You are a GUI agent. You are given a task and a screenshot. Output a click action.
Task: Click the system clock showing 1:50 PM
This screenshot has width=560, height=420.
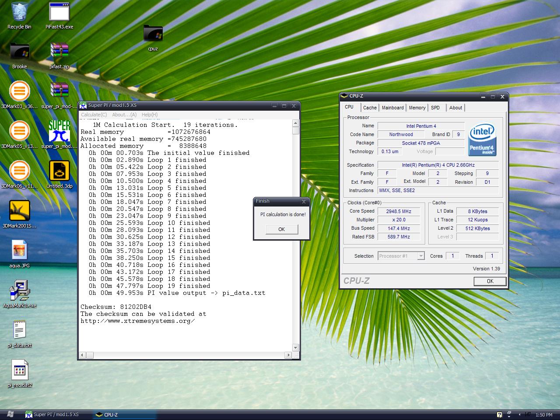pyautogui.click(x=544, y=415)
